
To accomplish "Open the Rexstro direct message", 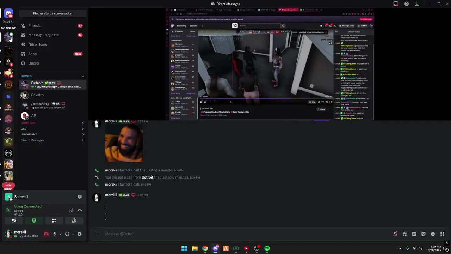I will [52, 95].
